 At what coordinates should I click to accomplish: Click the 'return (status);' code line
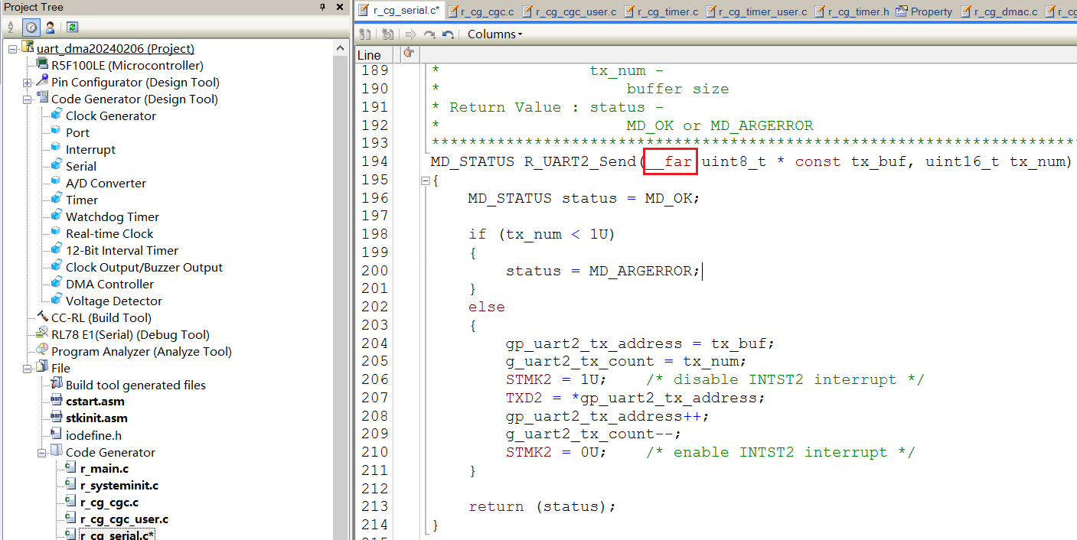point(543,506)
